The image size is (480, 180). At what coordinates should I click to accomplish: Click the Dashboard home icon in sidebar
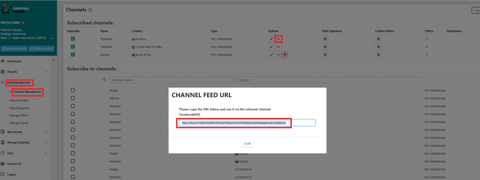[3, 61]
